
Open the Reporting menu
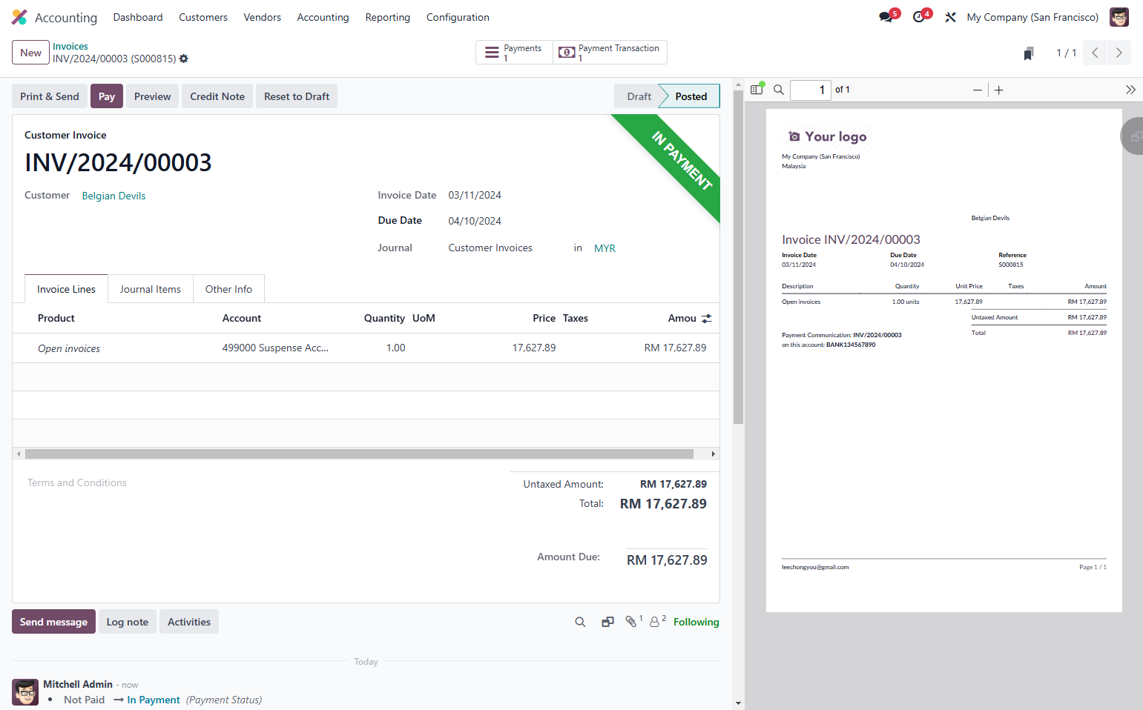(x=388, y=17)
